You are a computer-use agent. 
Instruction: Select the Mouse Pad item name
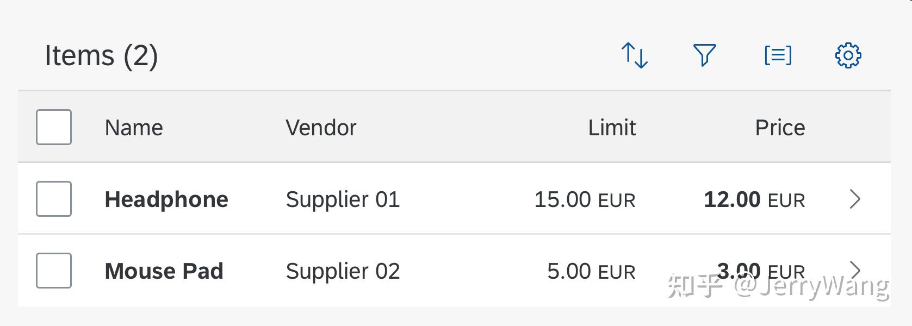pyautogui.click(x=164, y=270)
